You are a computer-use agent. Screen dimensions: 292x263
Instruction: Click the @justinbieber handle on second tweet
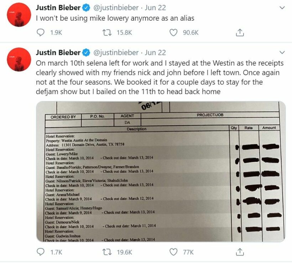[x=116, y=52]
